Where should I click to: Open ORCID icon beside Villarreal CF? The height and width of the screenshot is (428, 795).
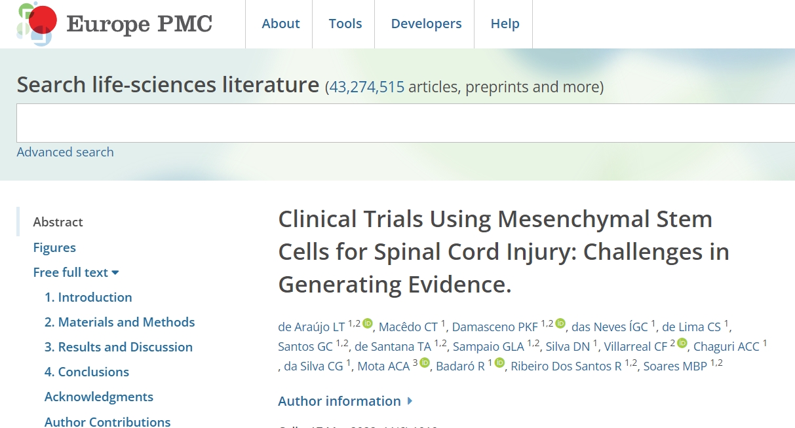point(682,343)
